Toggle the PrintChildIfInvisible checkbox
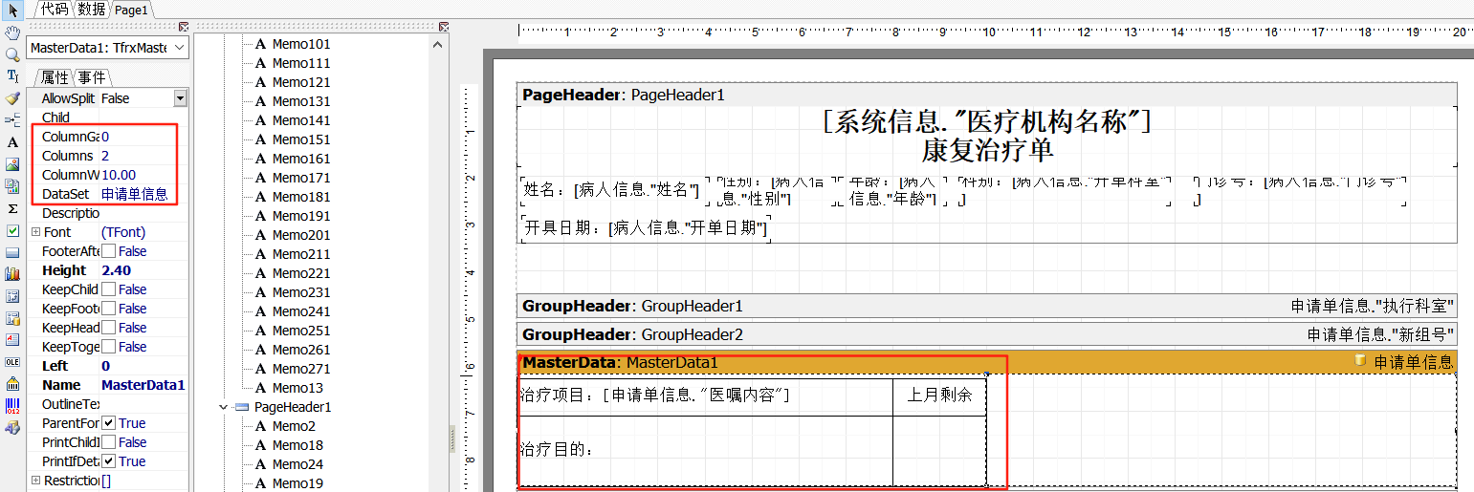The height and width of the screenshot is (492, 1474). click(109, 442)
